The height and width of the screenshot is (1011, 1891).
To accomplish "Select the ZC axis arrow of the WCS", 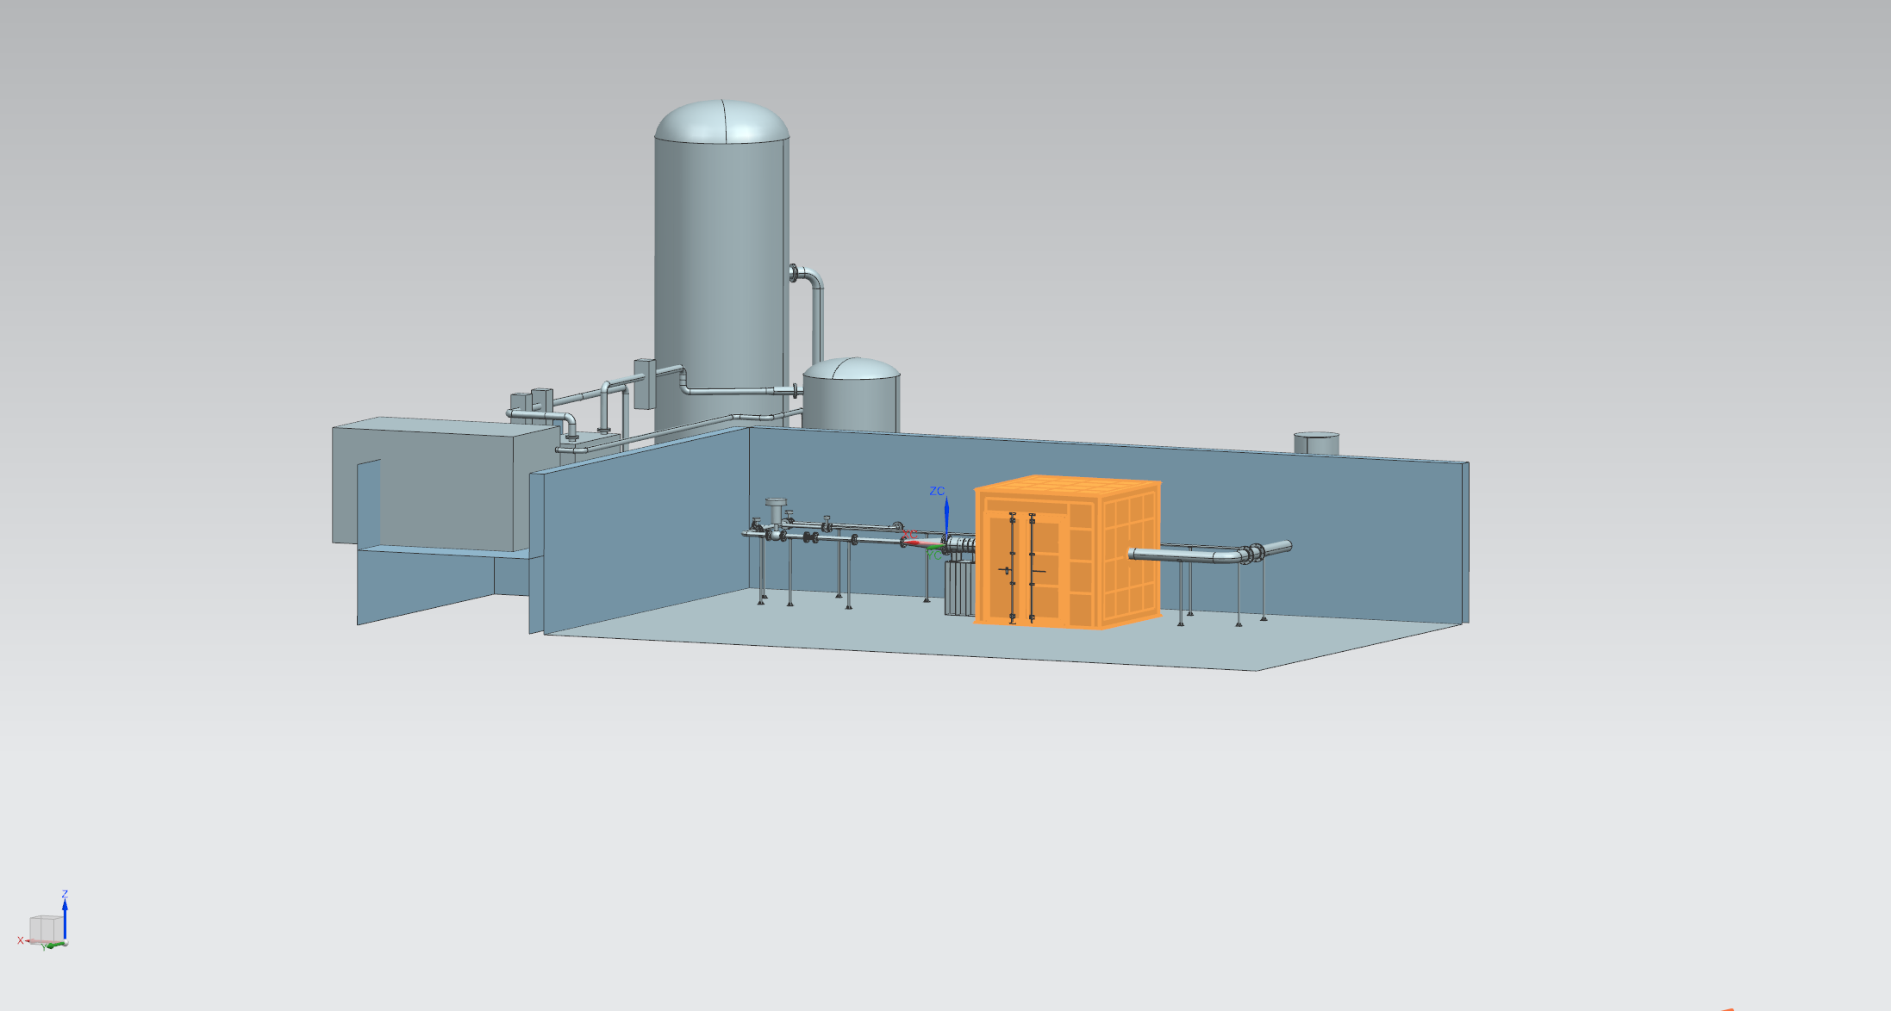I will point(947,515).
